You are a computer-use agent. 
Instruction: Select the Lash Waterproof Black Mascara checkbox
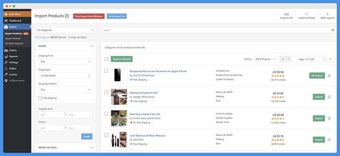click(106, 135)
